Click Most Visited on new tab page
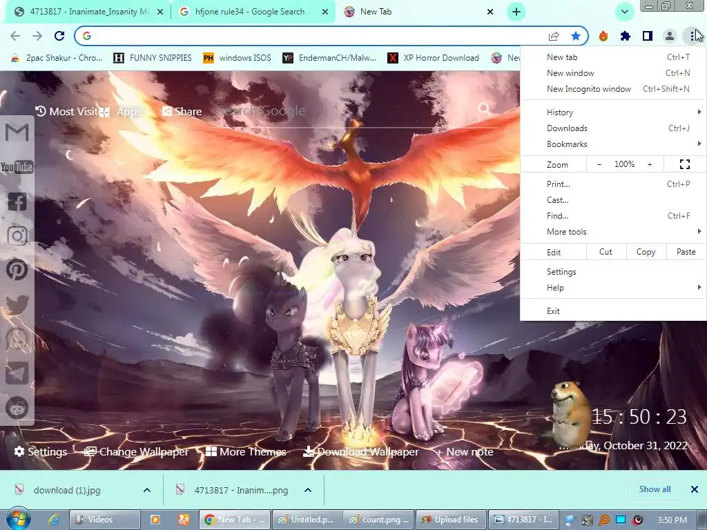 click(67, 111)
